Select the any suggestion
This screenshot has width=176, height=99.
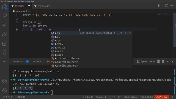pyautogui.click(x=91, y=40)
